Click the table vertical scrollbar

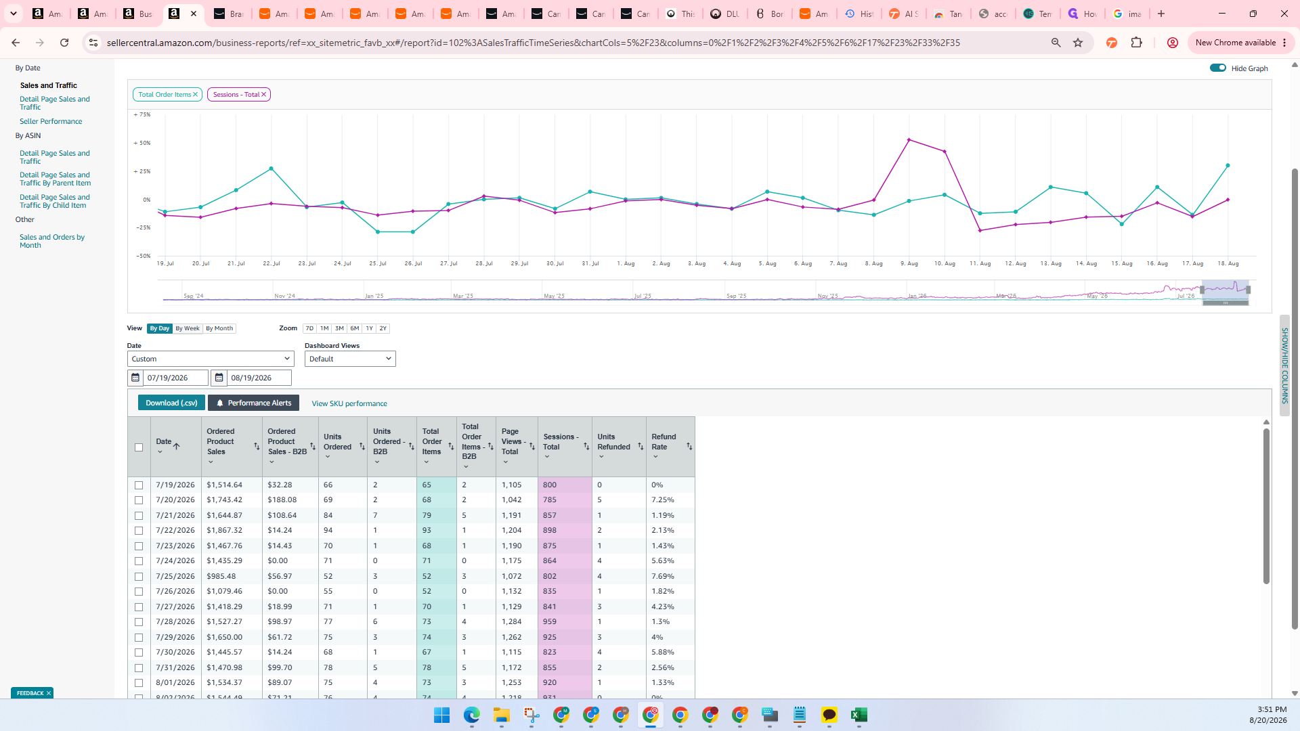1266,506
